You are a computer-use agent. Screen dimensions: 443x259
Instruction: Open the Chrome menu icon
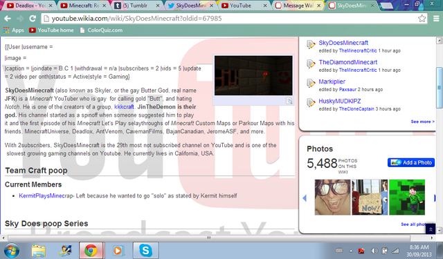436,19
